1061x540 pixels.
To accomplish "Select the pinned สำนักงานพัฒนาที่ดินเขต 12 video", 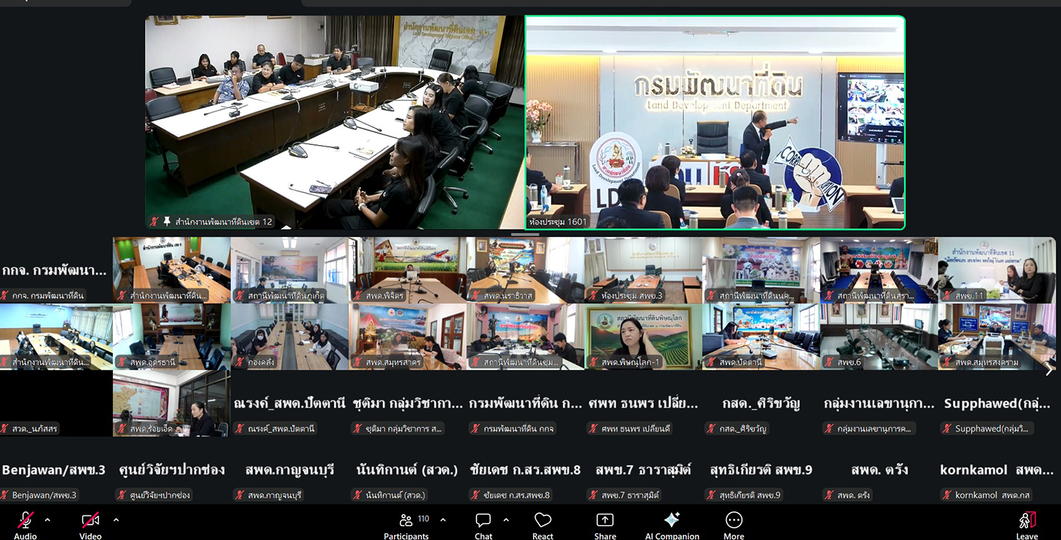I will [x=335, y=122].
